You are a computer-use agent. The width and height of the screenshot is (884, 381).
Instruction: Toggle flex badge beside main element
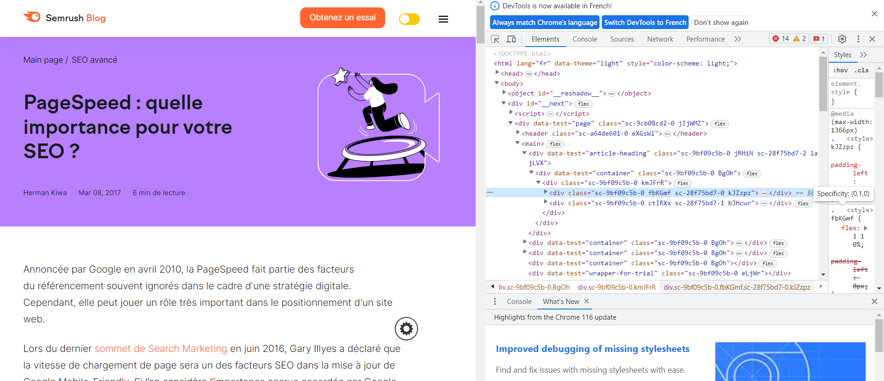tap(556, 144)
